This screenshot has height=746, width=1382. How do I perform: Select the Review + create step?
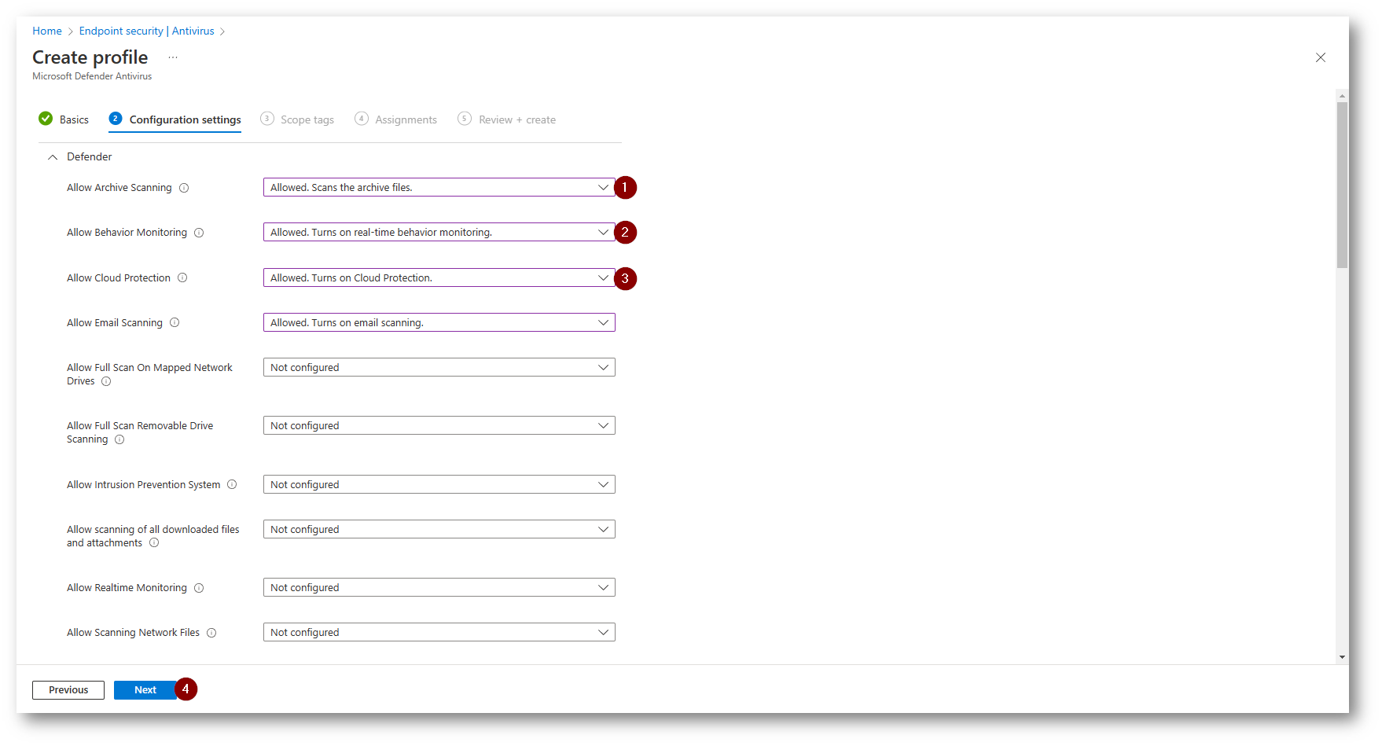(507, 119)
